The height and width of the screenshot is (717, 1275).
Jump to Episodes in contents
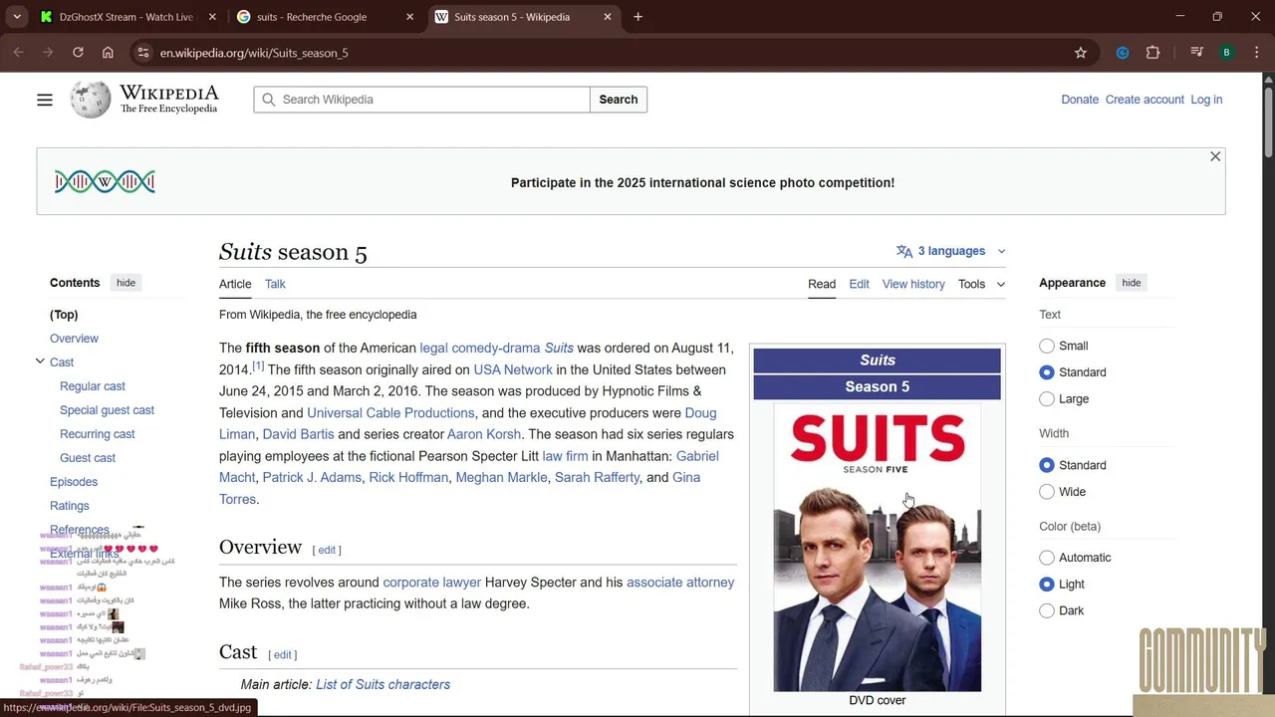click(74, 482)
